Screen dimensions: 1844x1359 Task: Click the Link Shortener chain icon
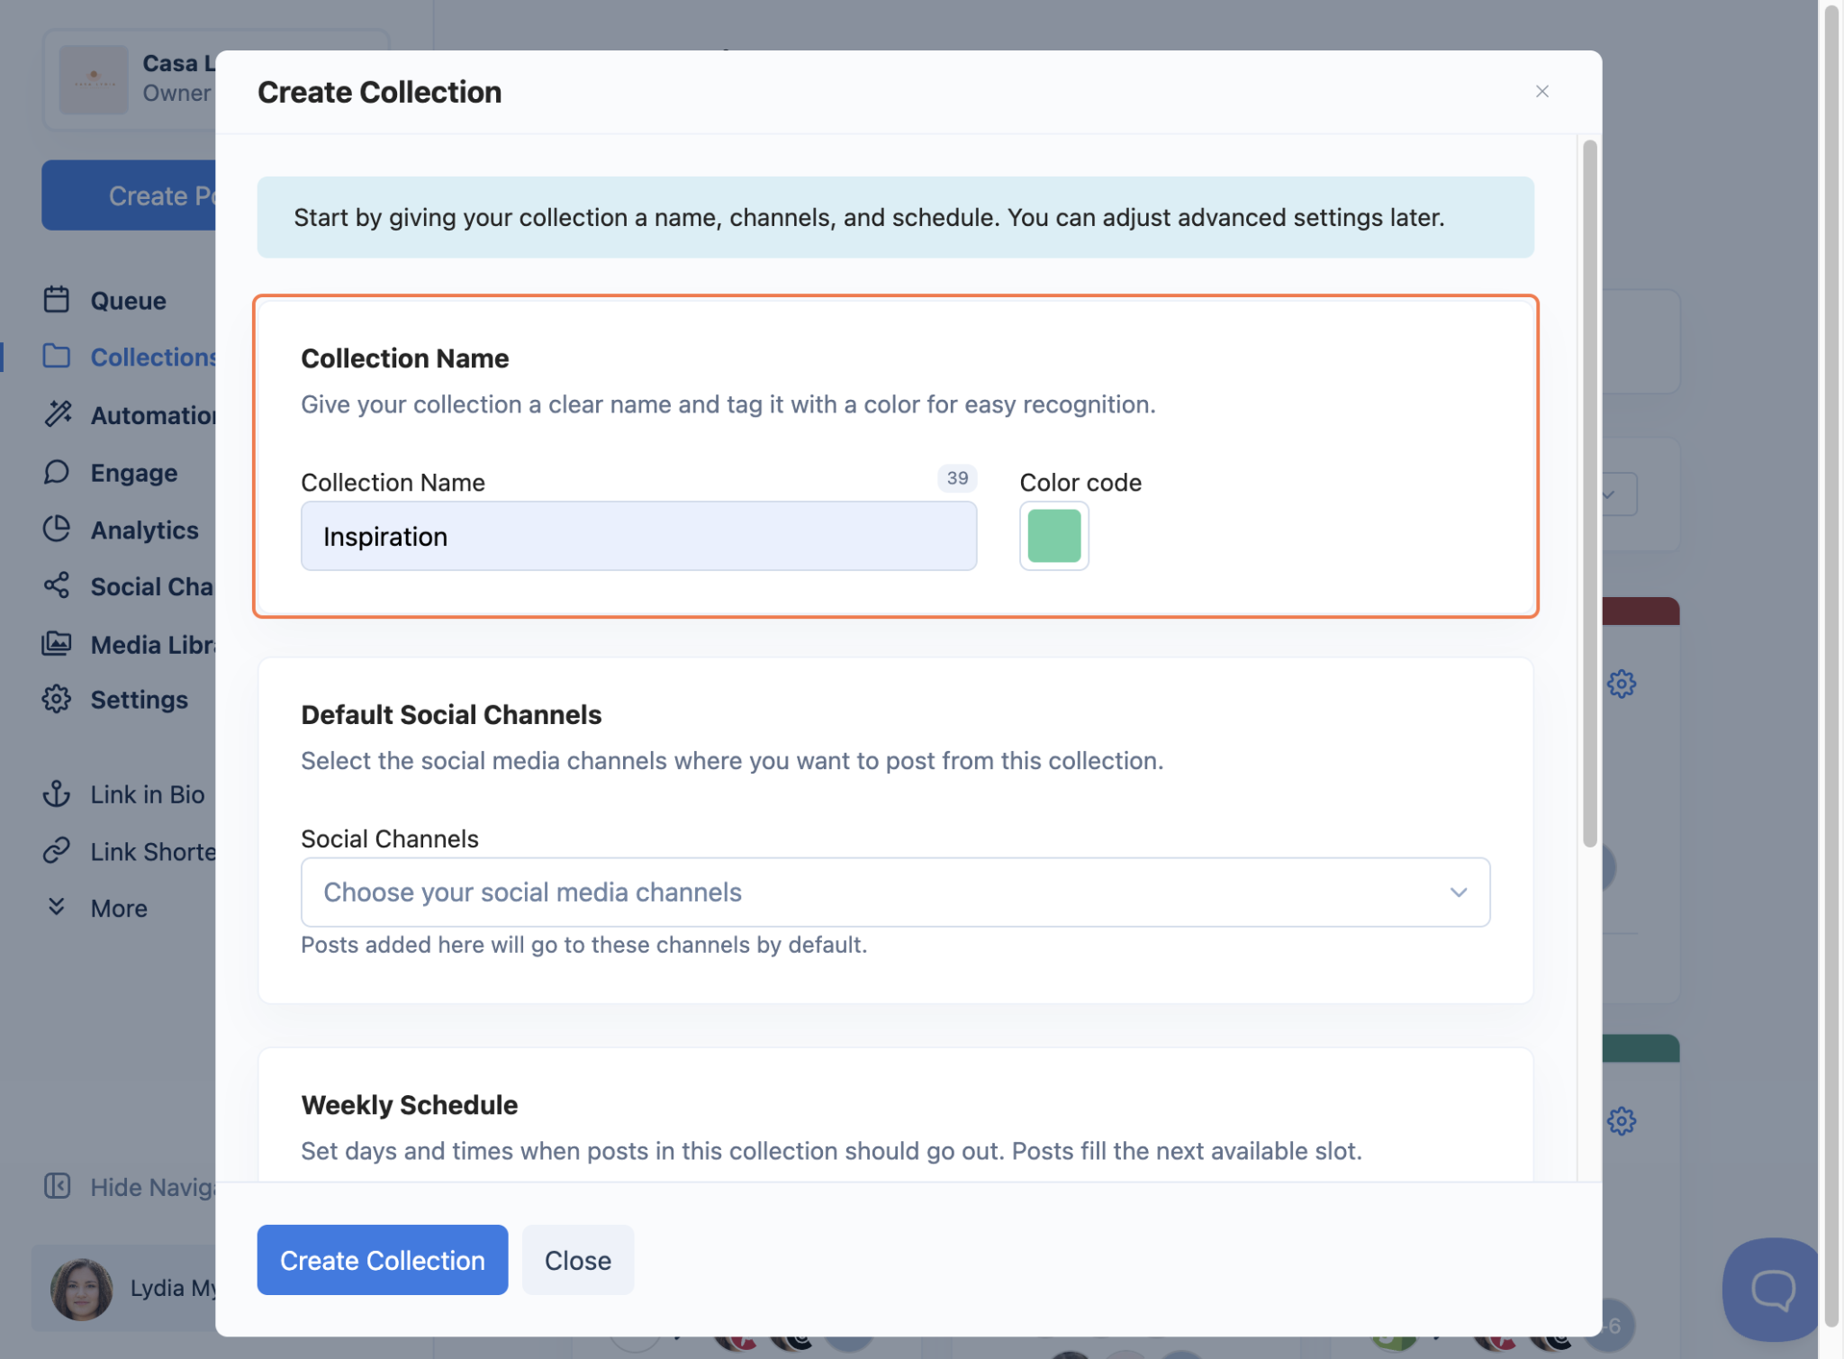point(57,851)
